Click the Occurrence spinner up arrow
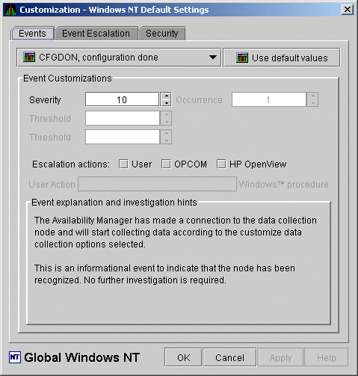Image resolution: width=358 pixels, height=376 pixels. [312, 96]
